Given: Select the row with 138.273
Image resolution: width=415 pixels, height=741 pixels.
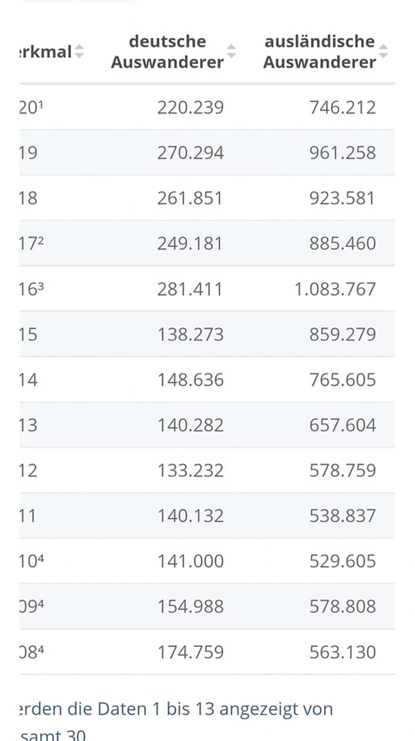Looking at the screenshot, I should click(x=207, y=334).
